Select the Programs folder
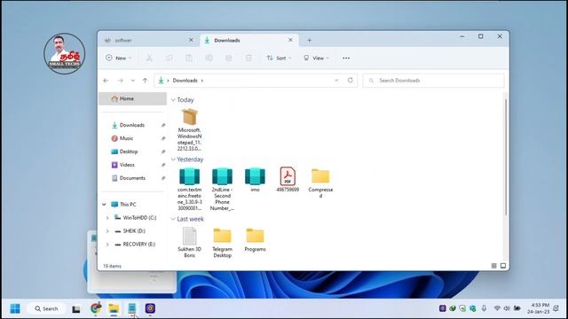 pos(255,239)
